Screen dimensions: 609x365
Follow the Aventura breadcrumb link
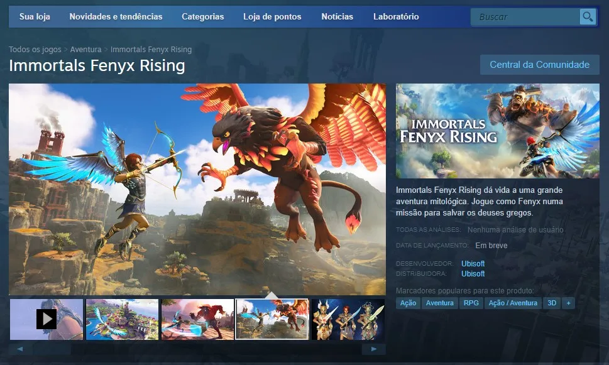coord(86,49)
